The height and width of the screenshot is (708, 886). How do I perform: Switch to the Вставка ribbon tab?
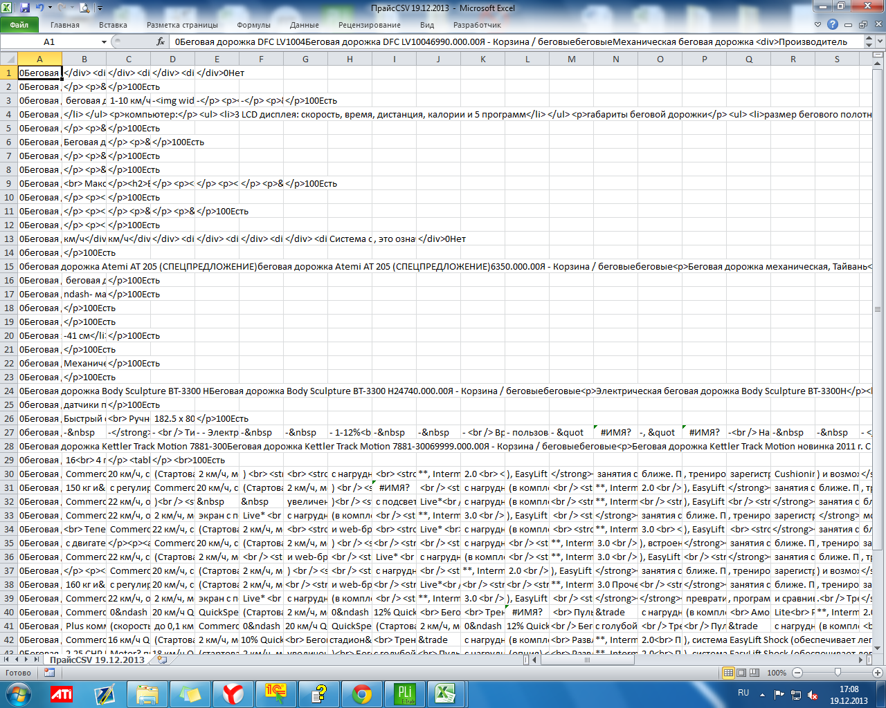point(113,25)
